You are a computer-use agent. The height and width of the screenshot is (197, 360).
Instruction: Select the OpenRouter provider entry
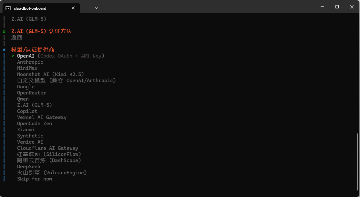(x=32, y=93)
